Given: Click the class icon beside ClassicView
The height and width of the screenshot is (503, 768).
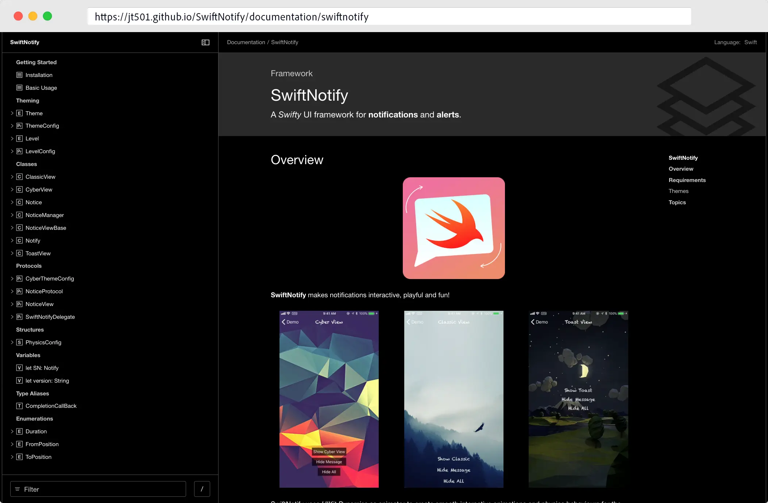Looking at the screenshot, I should coord(19,177).
